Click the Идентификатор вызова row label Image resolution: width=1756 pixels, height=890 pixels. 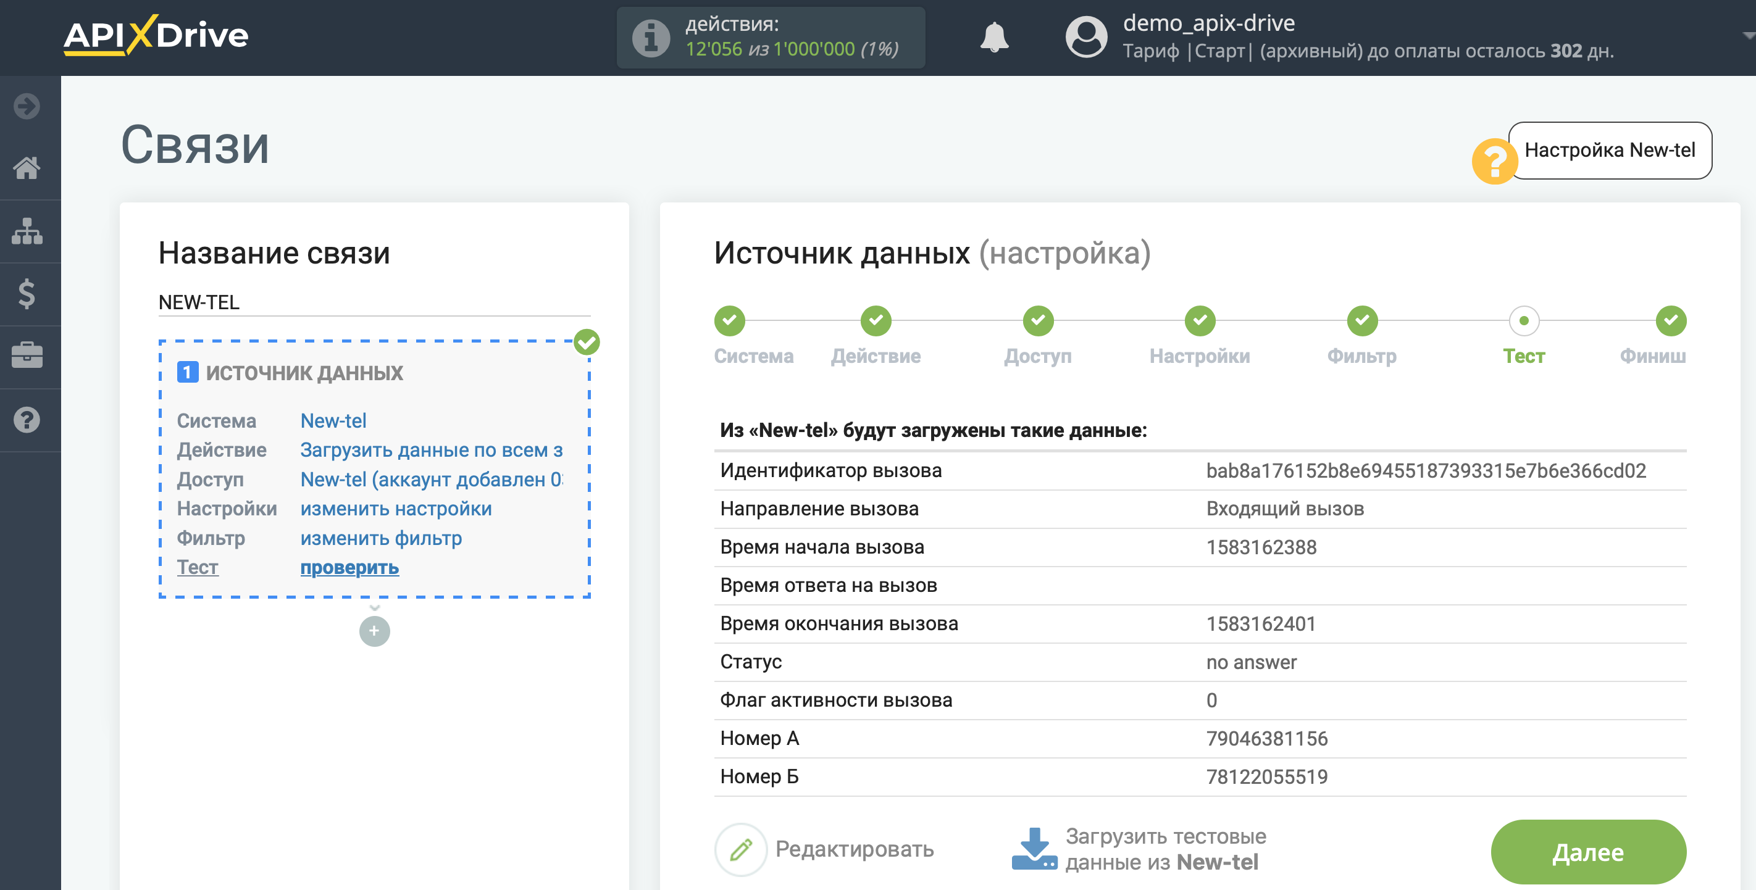pyautogui.click(x=831, y=470)
